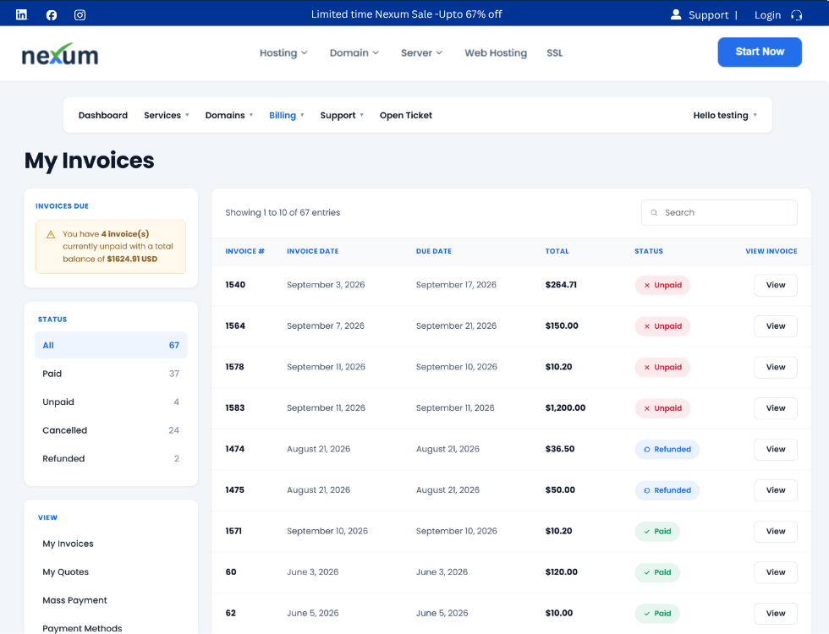Click the $264.71 total amount
This screenshot has width=829, height=634.
point(561,285)
